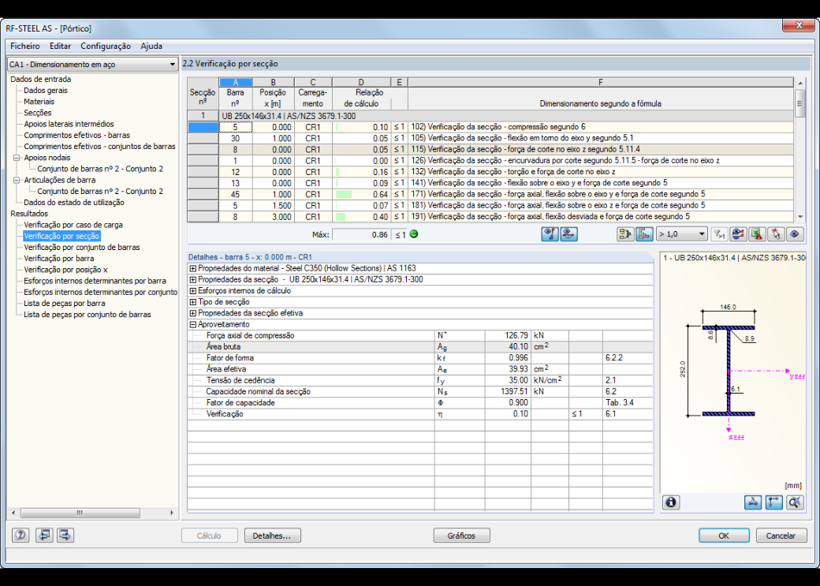820x586 pixels.
Task: Select the Área bruta Ag row
Action: (420, 347)
